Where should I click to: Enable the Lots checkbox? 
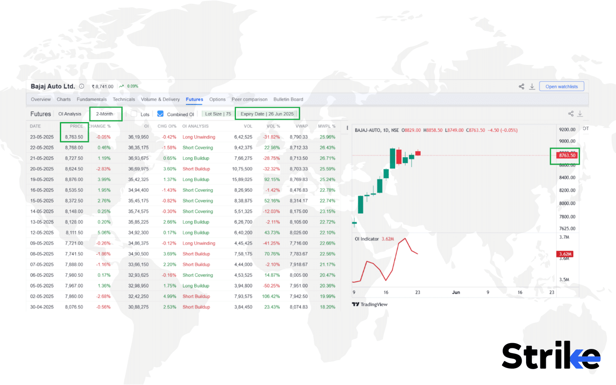pos(133,114)
